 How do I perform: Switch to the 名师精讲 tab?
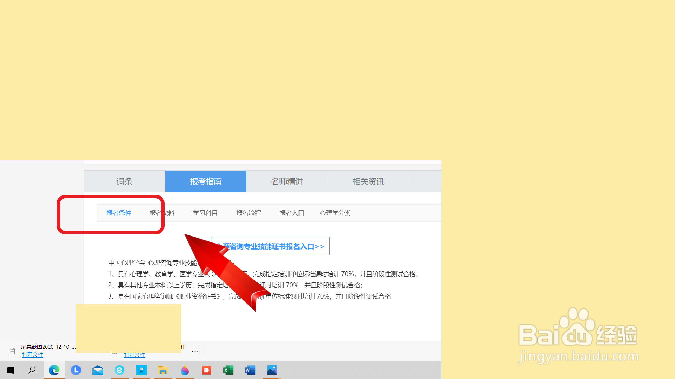pyautogui.click(x=287, y=181)
